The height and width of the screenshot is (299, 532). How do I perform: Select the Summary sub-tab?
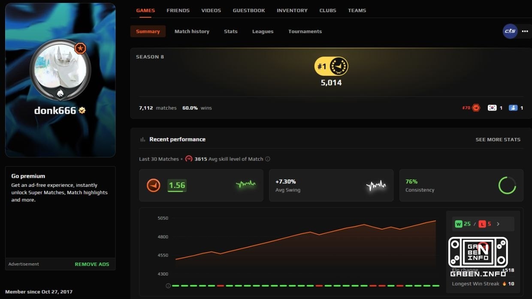[148, 31]
